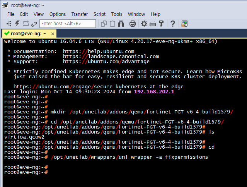
Task: Click the 192.168.202.1 IP address
Action: pyautogui.click(x=154, y=92)
